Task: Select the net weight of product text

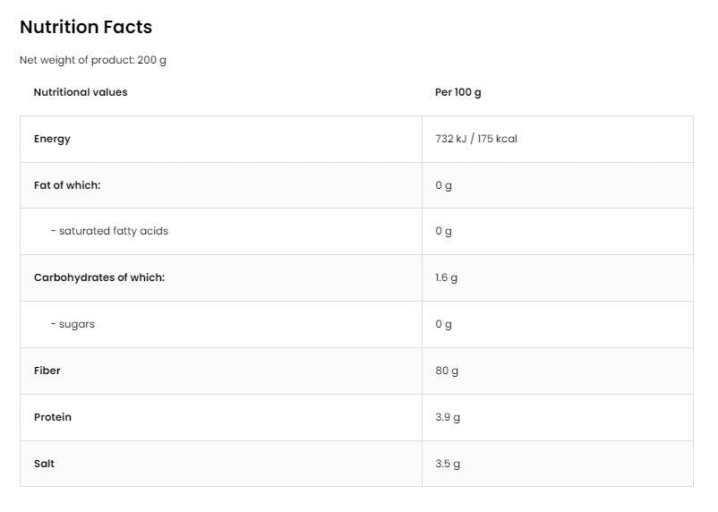Action: tap(94, 60)
